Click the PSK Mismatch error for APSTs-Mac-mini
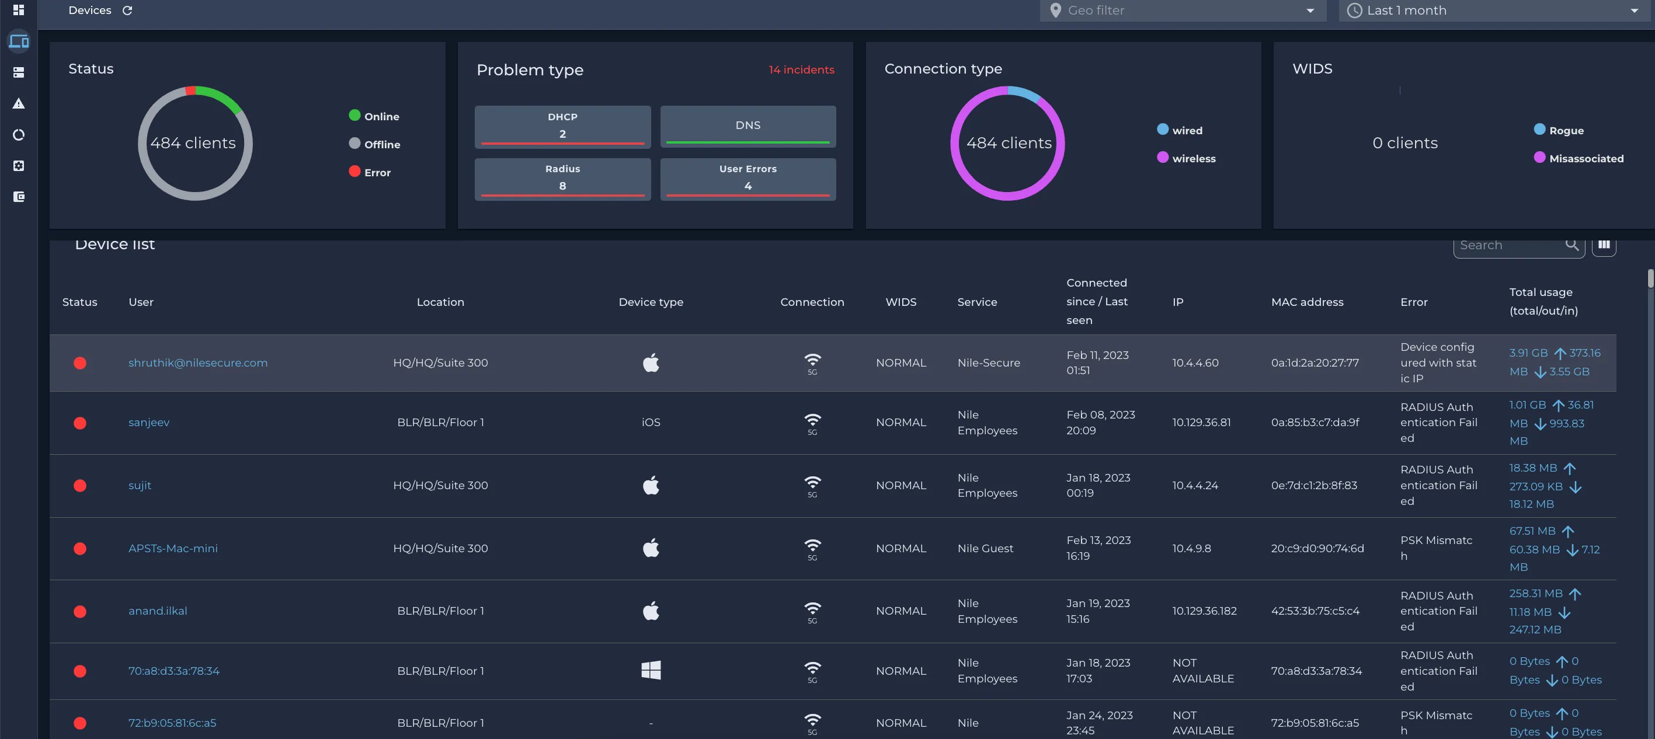The height and width of the screenshot is (739, 1655). [x=1436, y=548]
